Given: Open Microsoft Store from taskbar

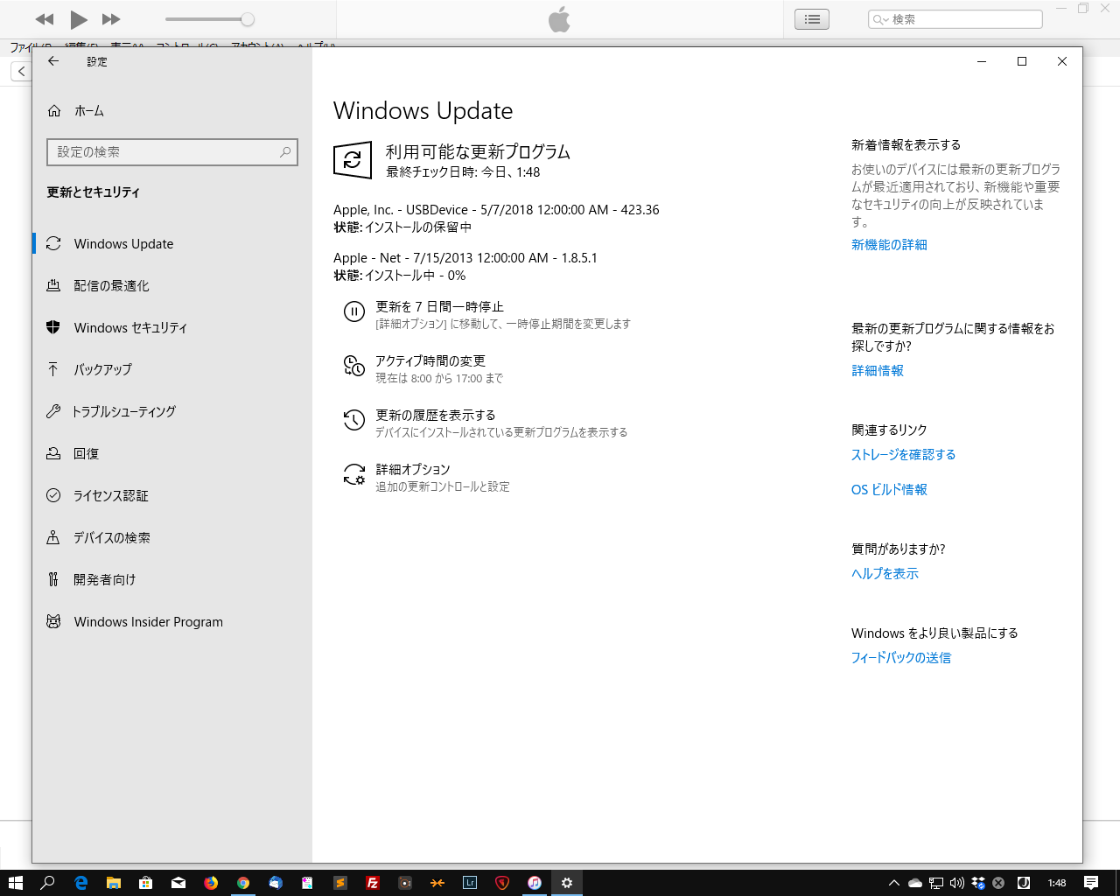Looking at the screenshot, I should pos(145,883).
